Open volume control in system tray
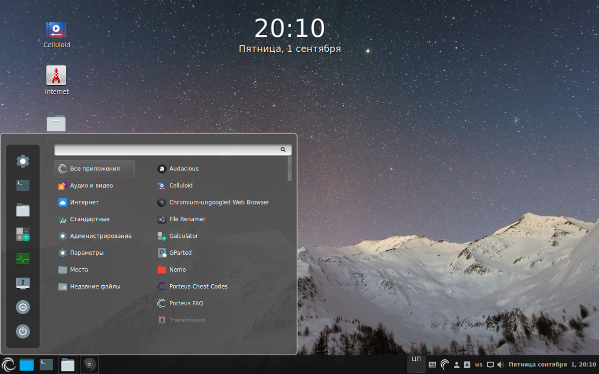599x374 pixels. [501, 365]
